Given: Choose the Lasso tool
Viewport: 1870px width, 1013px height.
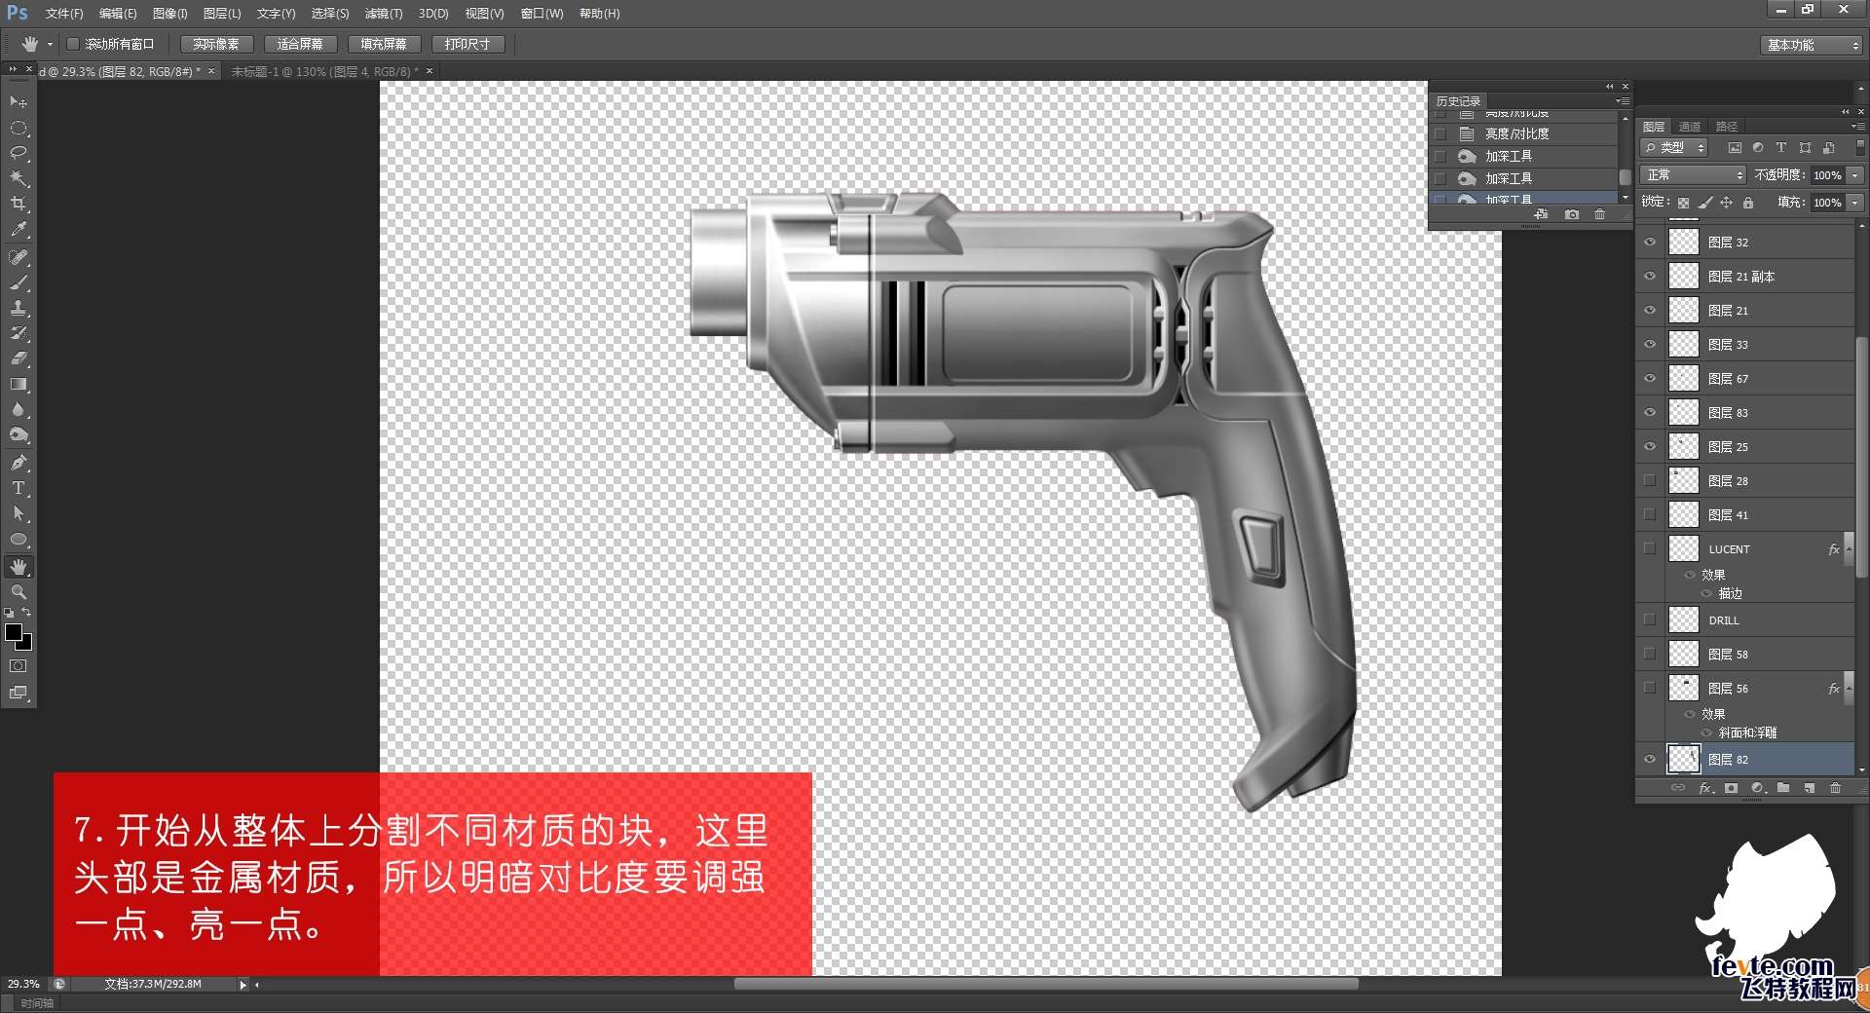Looking at the screenshot, I should 19,153.
